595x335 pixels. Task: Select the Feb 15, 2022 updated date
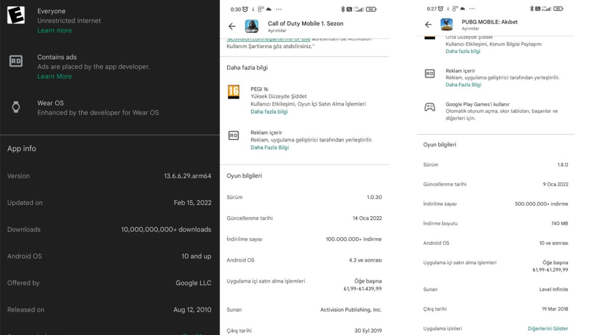point(192,203)
